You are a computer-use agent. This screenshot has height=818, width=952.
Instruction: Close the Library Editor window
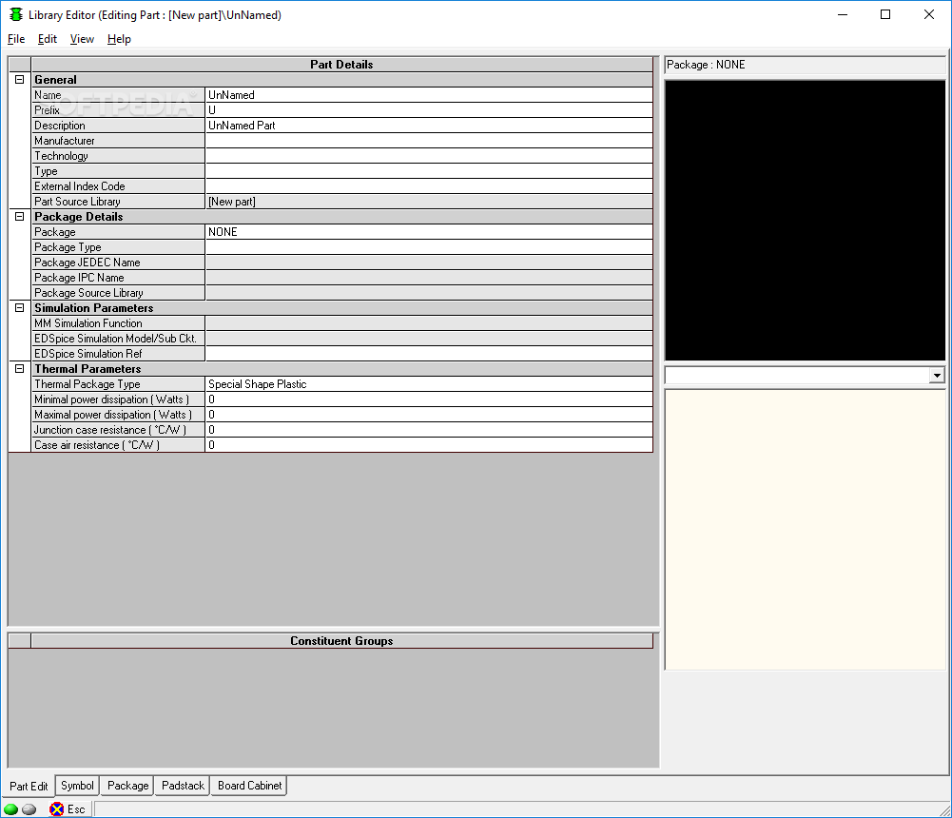coord(929,14)
